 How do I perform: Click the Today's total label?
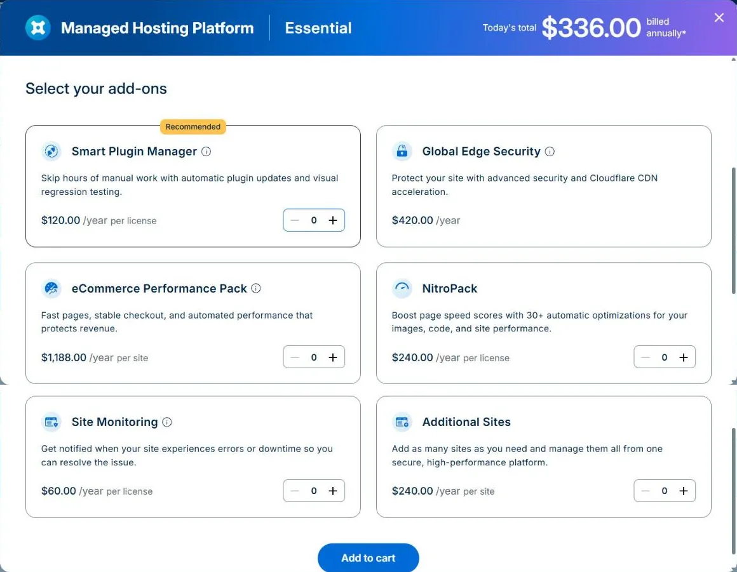point(510,28)
